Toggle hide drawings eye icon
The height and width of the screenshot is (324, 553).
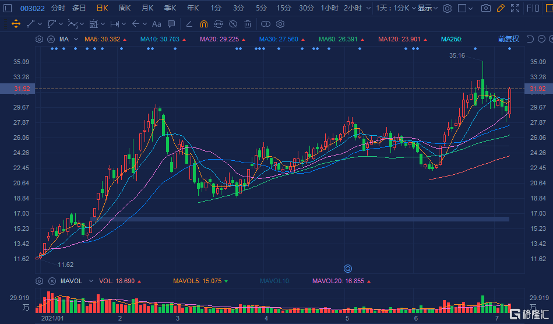tap(233, 24)
